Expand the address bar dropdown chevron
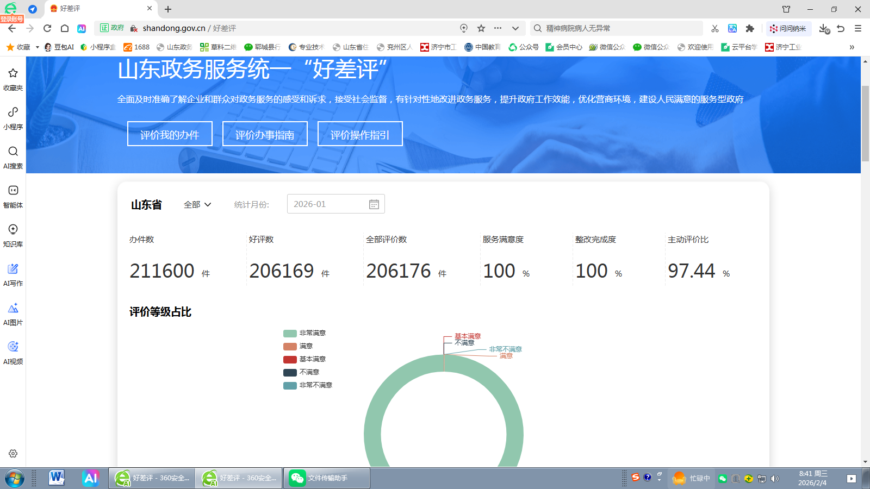 (x=515, y=28)
